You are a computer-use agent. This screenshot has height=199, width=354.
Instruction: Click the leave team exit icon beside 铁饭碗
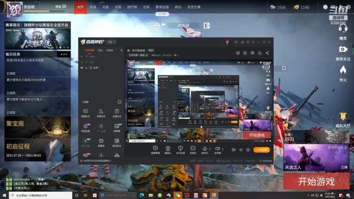[x=207, y=26]
